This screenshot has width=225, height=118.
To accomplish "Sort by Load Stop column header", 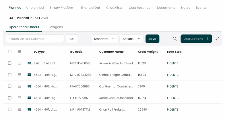I will click(174, 52).
